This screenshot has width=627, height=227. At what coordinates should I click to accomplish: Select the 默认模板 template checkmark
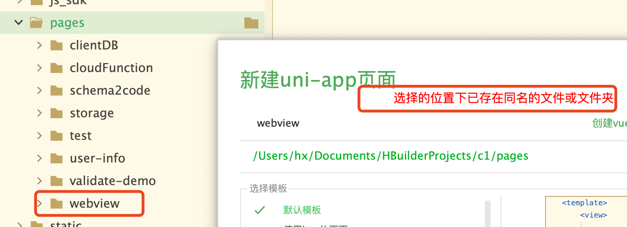click(x=259, y=210)
